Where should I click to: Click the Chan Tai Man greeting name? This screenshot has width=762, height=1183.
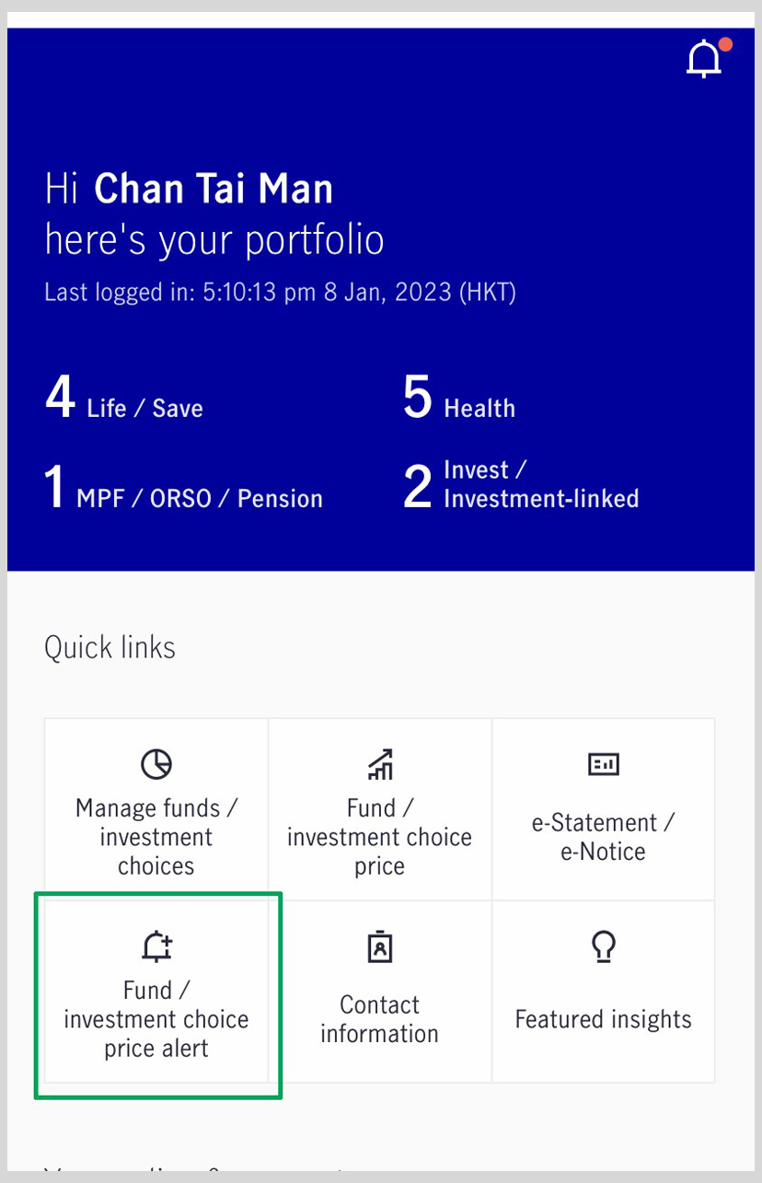214,190
